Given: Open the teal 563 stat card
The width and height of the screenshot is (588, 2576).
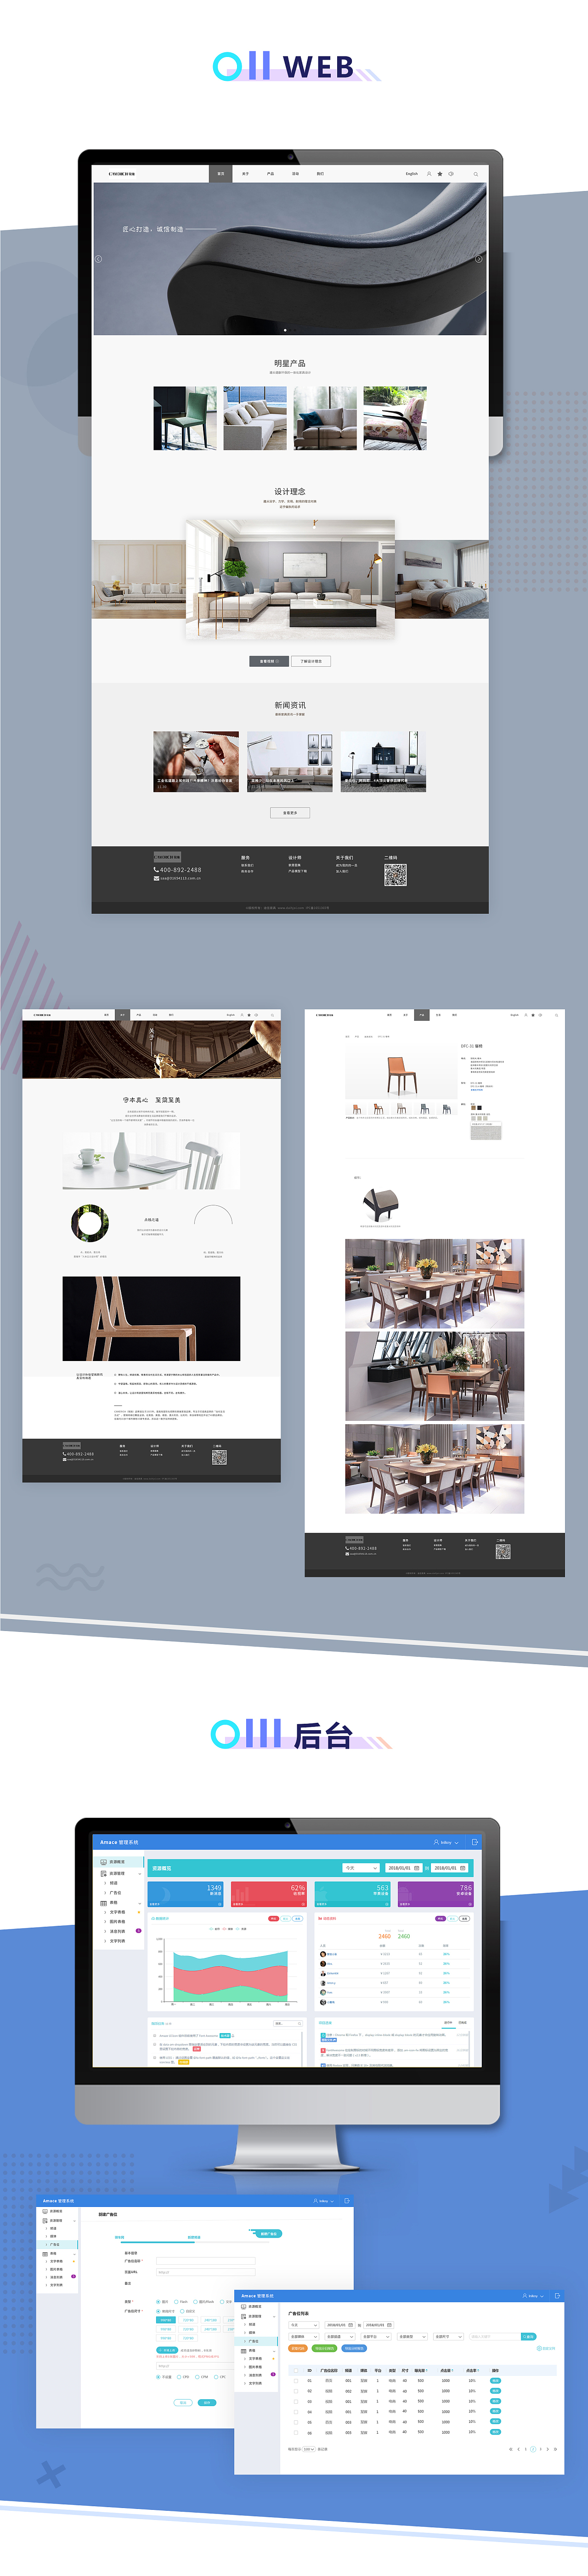Looking at the screenshot, I should [x=352, y=1894].
